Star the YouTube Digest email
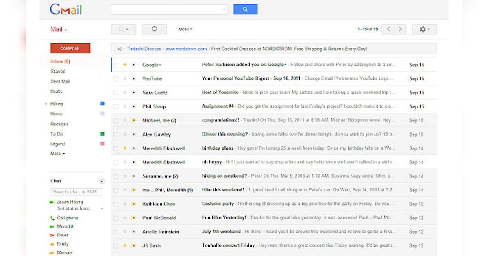488x256 pixels. pos(125,79)
